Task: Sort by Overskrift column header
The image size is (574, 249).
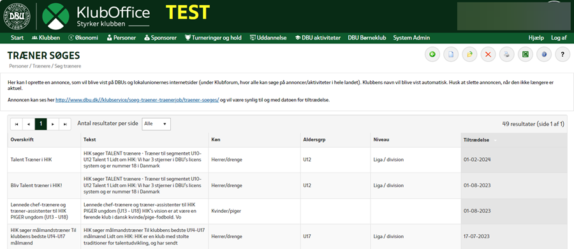Action: click(x=44, y=140)
